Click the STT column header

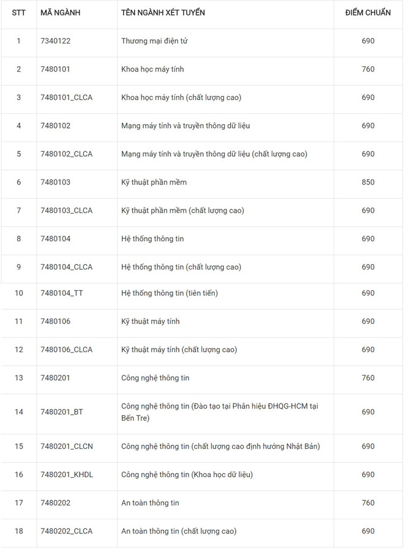(18, 13)
